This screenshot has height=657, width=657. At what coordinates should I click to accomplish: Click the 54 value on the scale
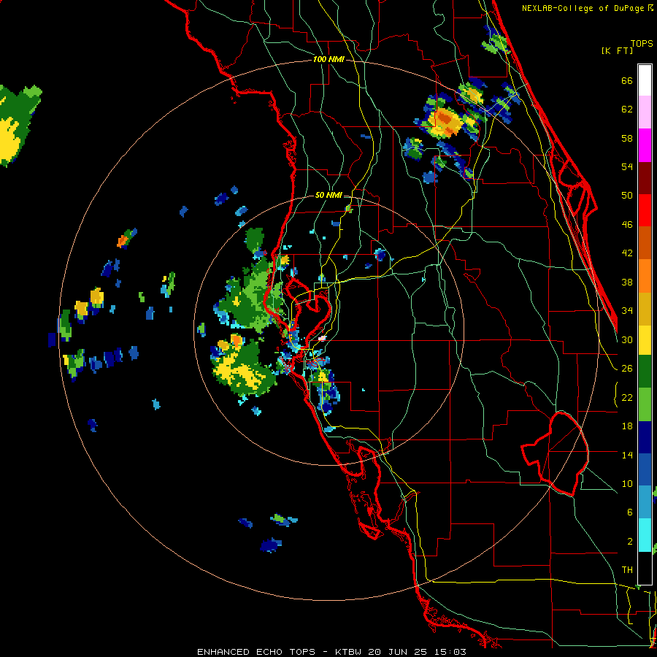coord(627,167)
